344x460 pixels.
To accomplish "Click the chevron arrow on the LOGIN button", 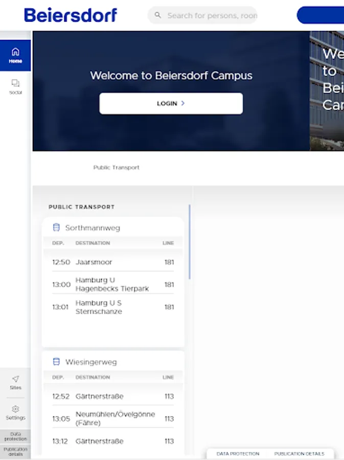I will coord(182,103).
